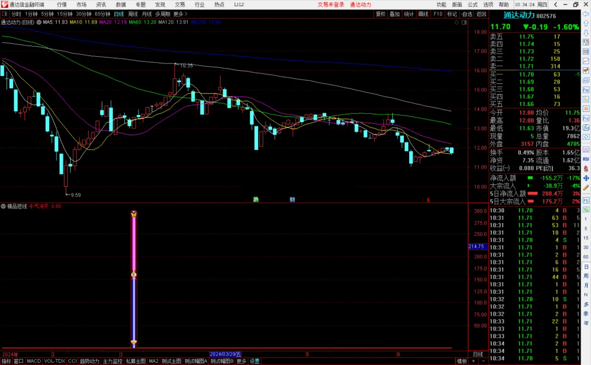
Task: Switch to 分时 chart tab
Action: (16, 14)
